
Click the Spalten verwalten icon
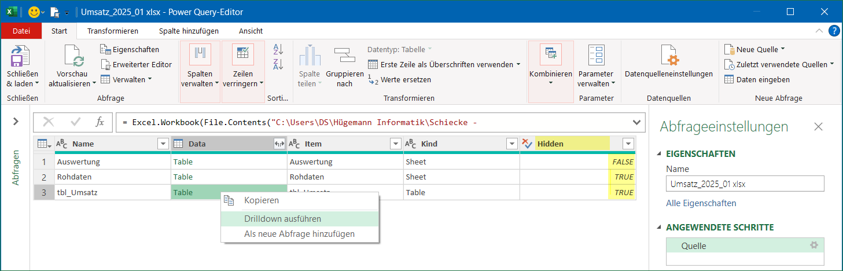(x=200, y=55)
